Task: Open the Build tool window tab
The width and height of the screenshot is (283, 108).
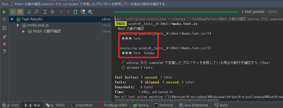Action: coord(221,105)
